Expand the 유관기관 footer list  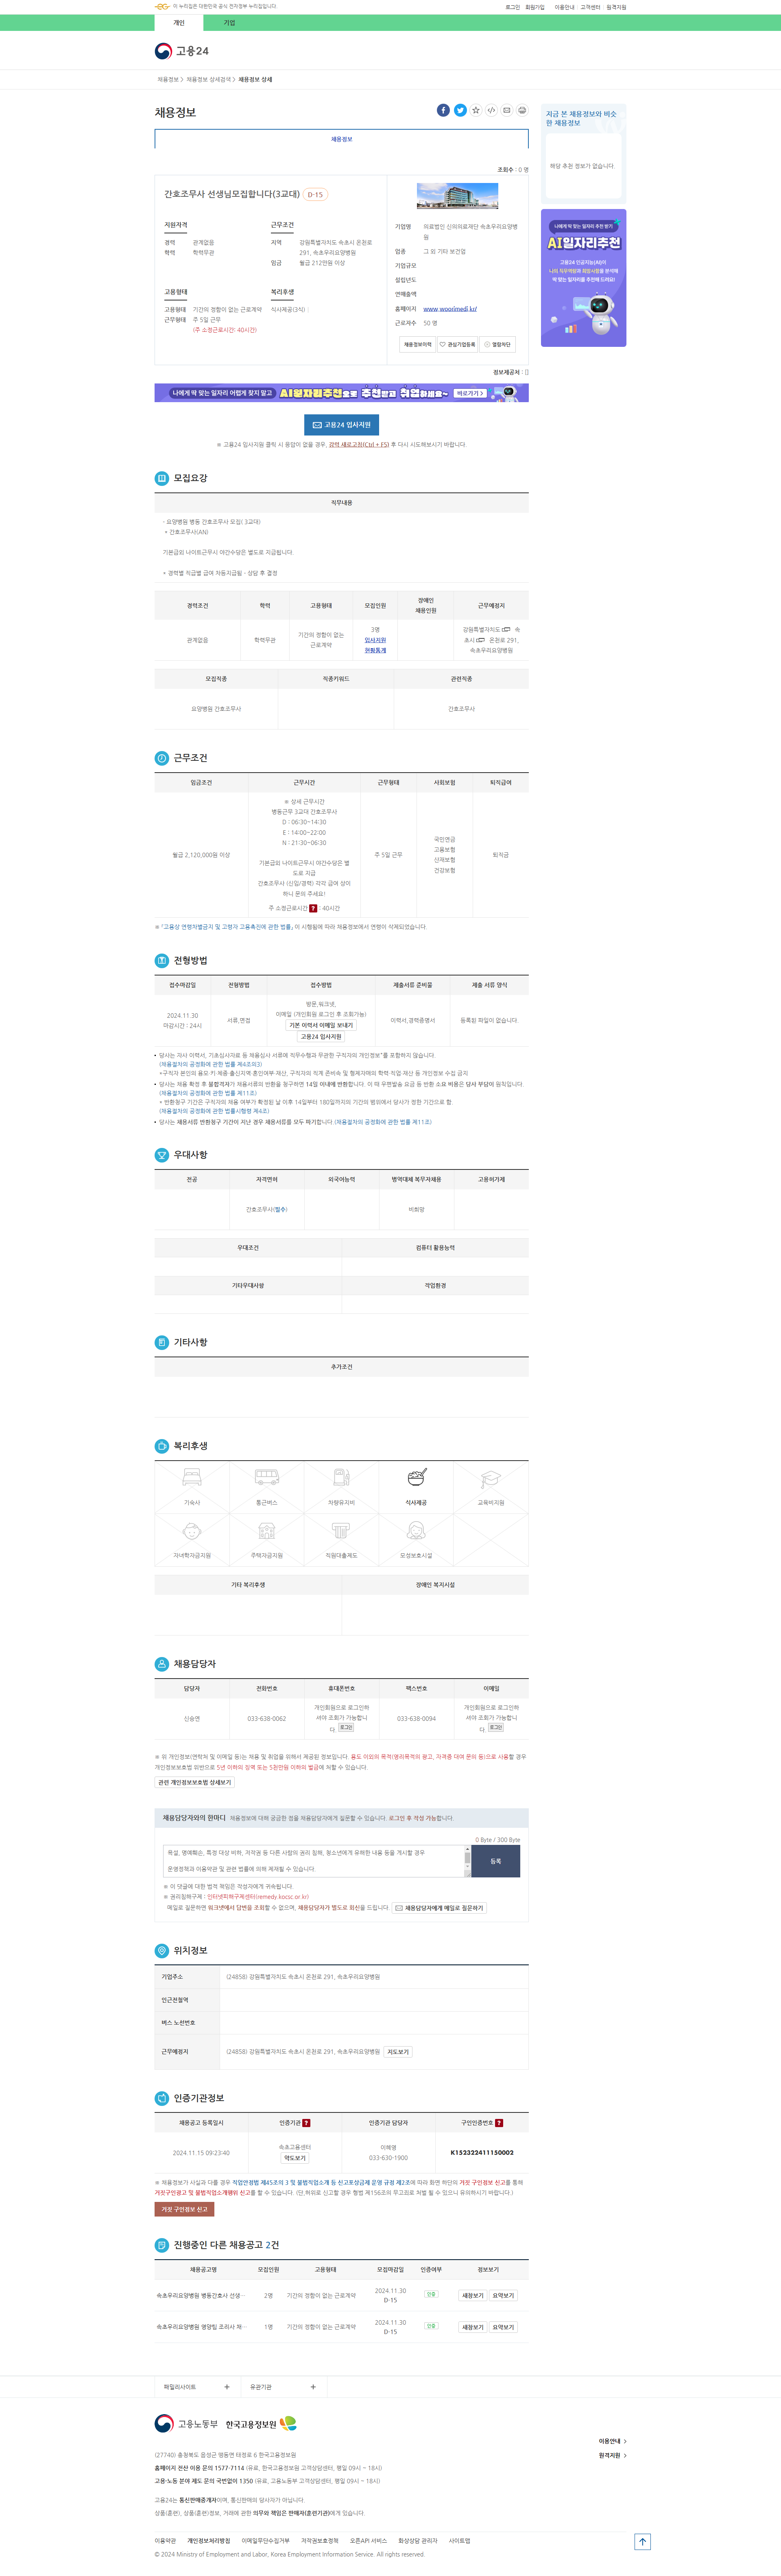click(x=283, y=2387)
